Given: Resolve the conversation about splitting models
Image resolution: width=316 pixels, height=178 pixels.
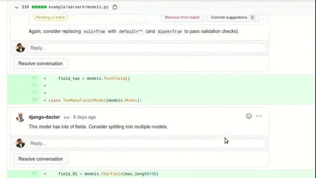Looking at the screenshot, I should click(40, 159).
